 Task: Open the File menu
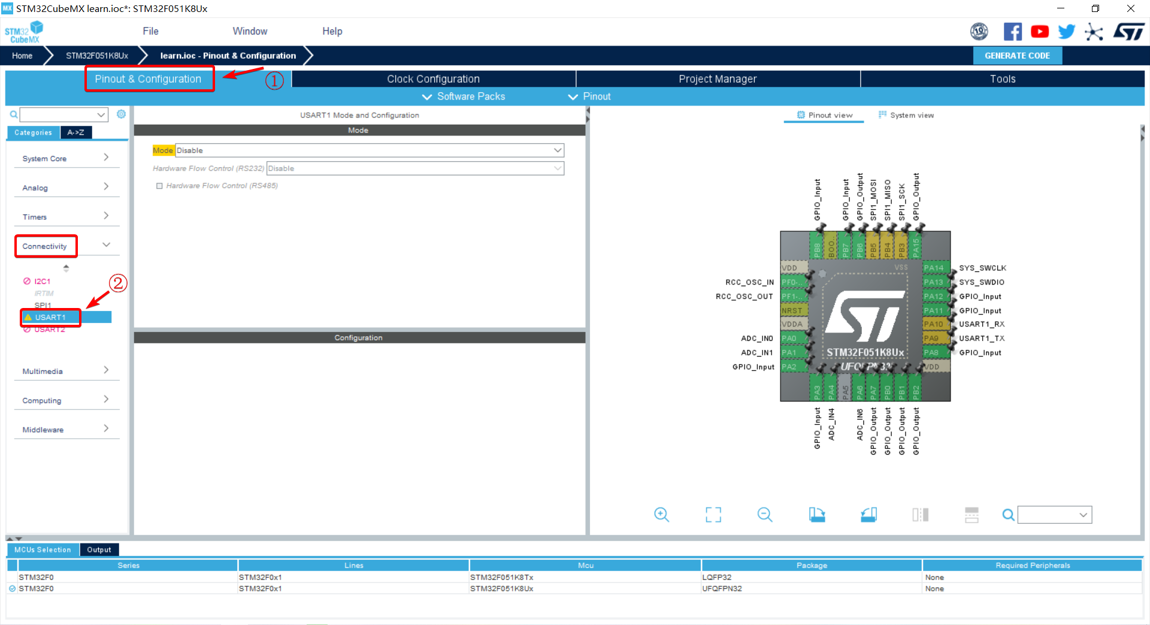150,31
